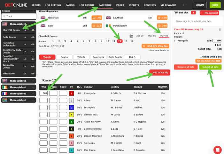Expand the France Thoroughbred section

point(19,94)
